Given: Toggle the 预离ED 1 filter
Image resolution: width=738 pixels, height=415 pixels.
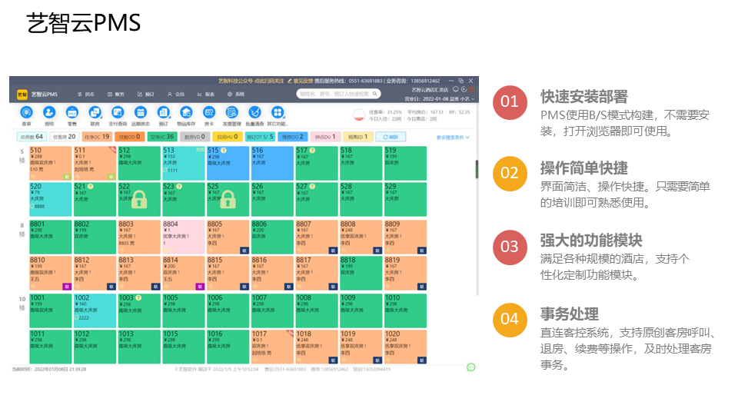Looking at the screenshot, I should (x=357, y=137).
